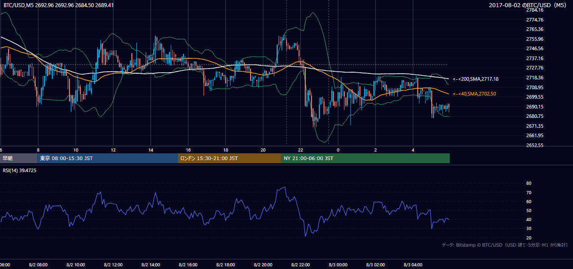The width and height of the screenshot is (573, 269).
Task: Click the 8/3 04:00 date label
Action: (x=413, y=265)
